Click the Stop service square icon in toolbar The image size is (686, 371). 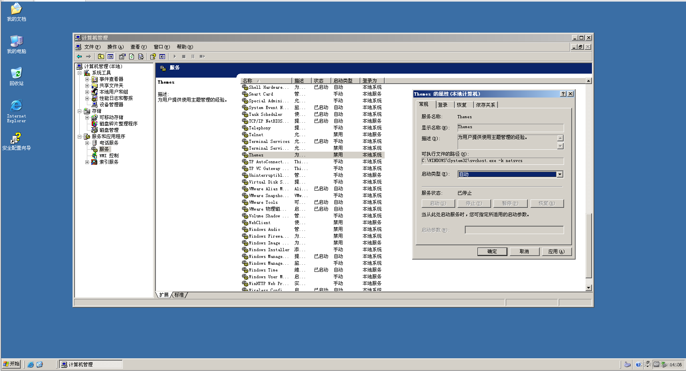184,57
